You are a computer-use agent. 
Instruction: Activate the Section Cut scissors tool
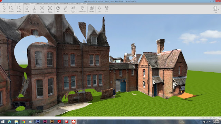tap(73, 9)
